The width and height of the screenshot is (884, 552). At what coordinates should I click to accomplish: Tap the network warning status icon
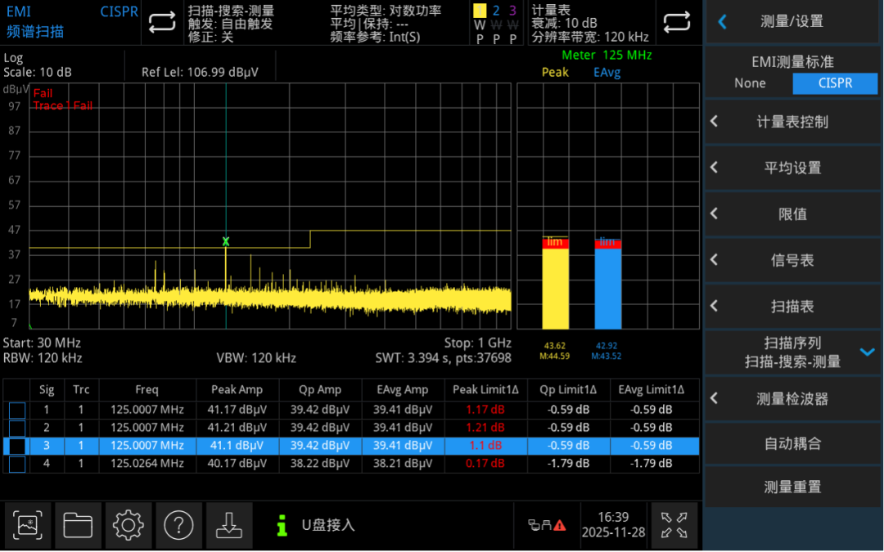pos(546,525)
